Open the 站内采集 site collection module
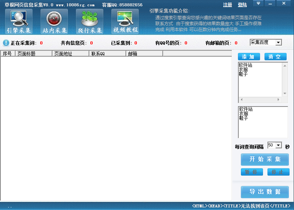 [55, 21]
